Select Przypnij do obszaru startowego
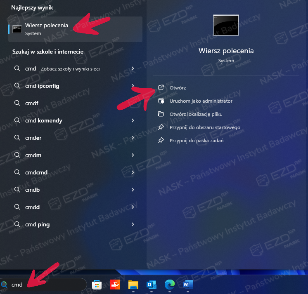Viewport: 308px width, 294px height. (x=205, y=127)
